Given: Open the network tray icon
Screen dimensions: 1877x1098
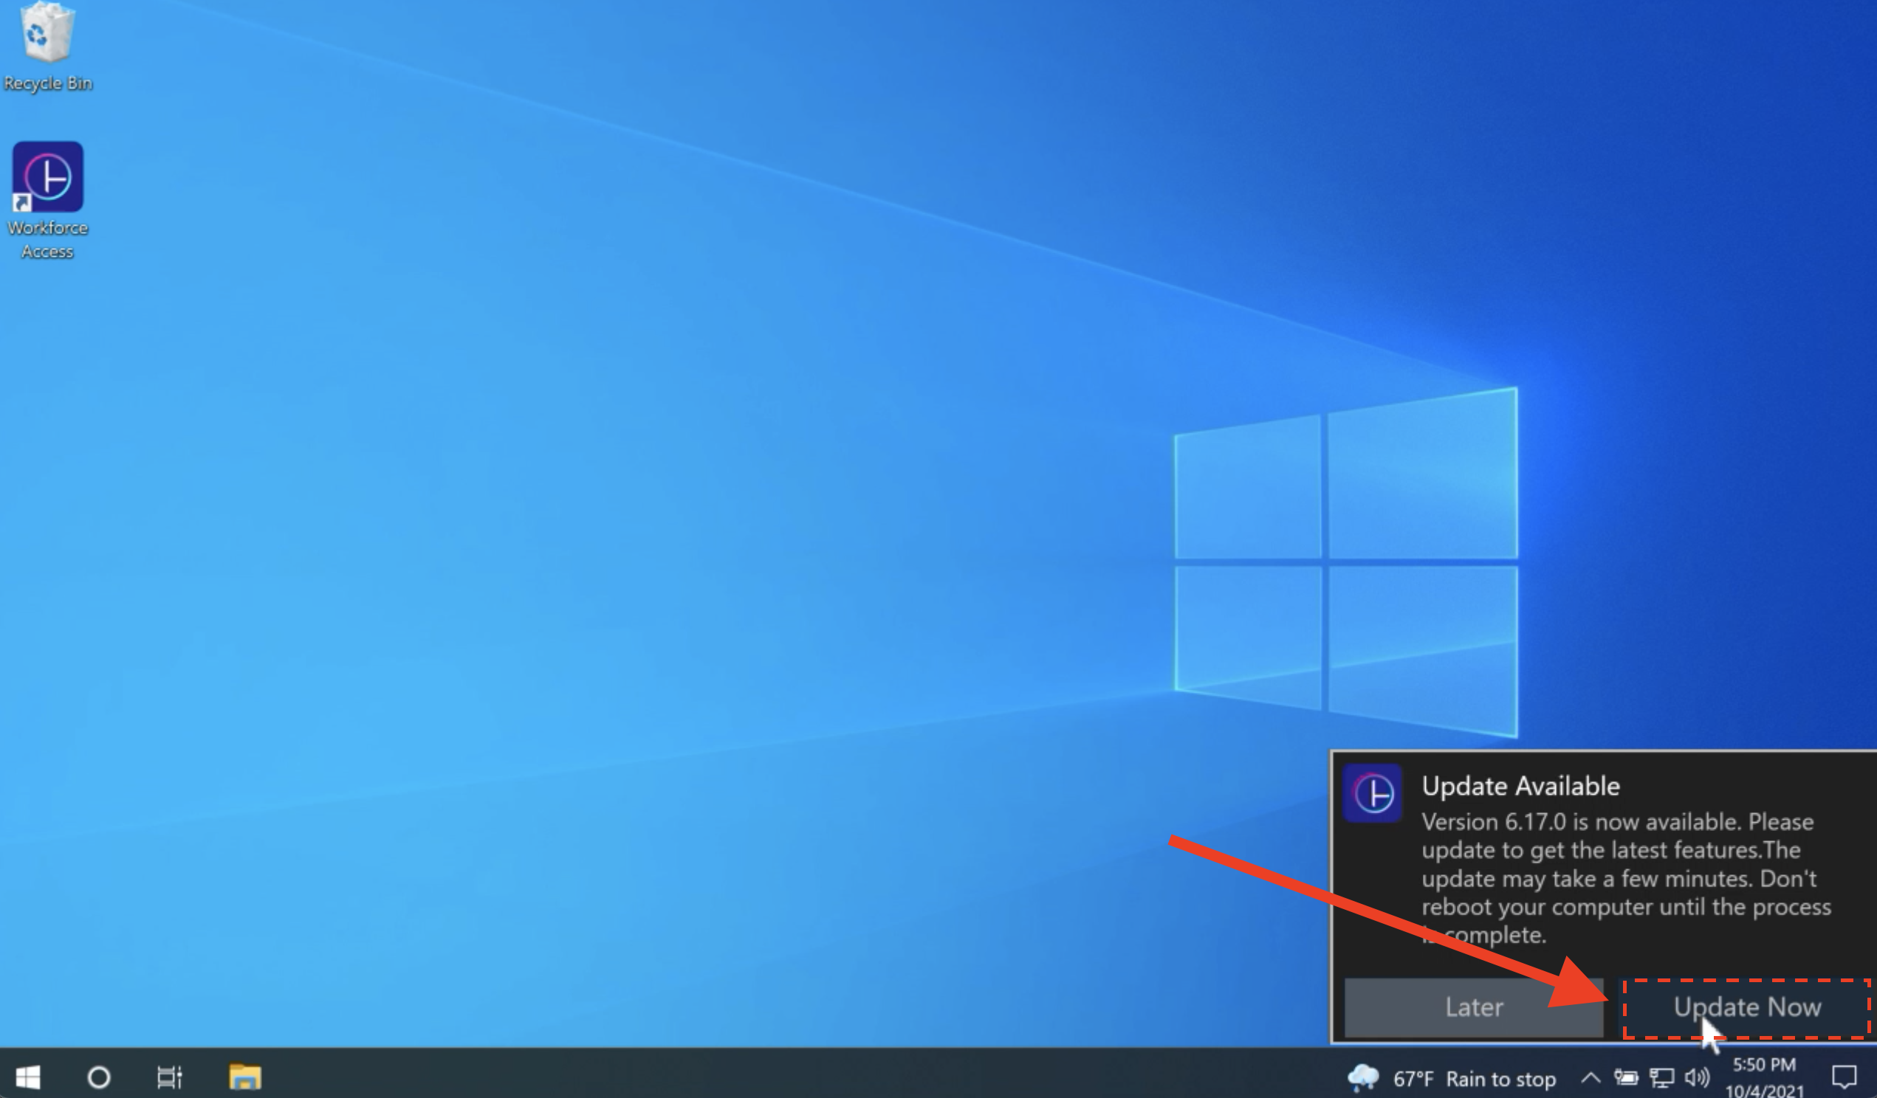Looking at the screenshot, I should [1661, 1077].
